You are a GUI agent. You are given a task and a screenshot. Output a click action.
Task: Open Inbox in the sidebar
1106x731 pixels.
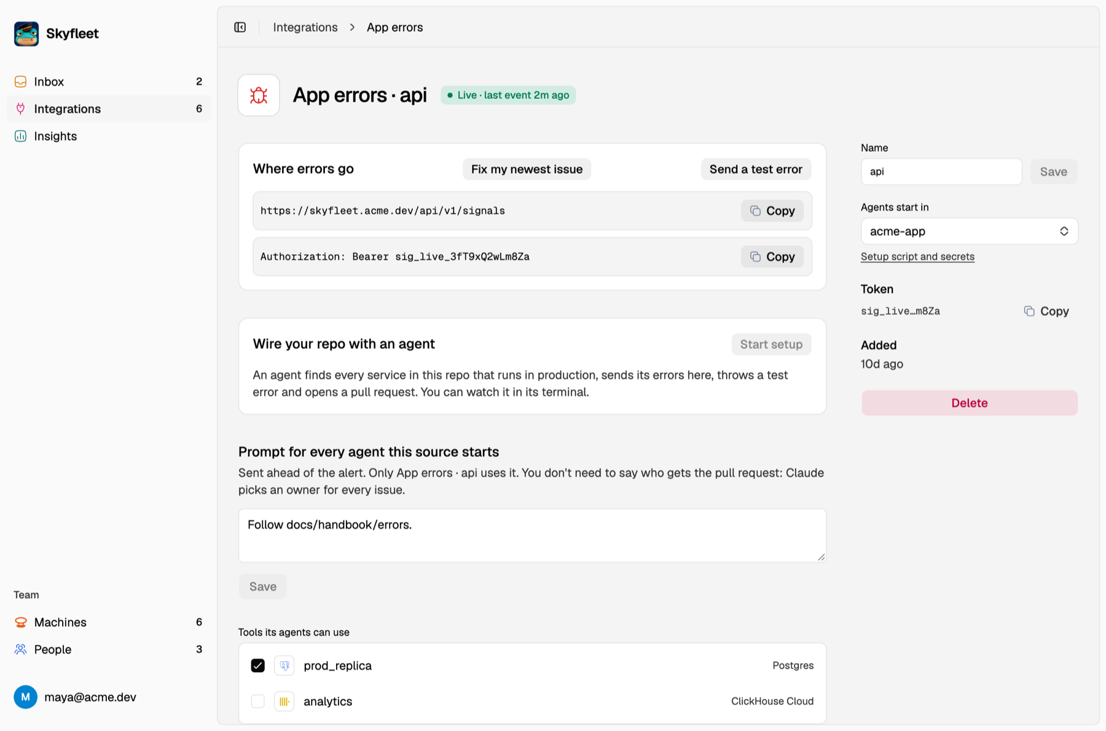(109, 82)
